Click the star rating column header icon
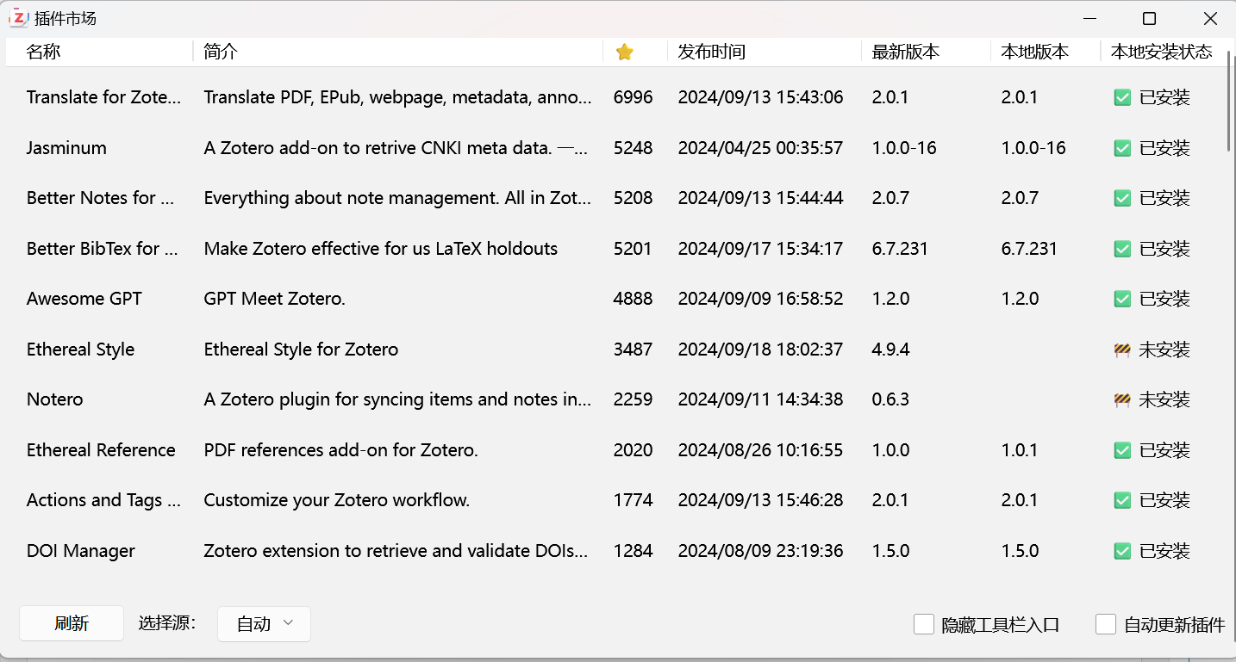Screen dimensions: 1236x662 coord(625,53)
